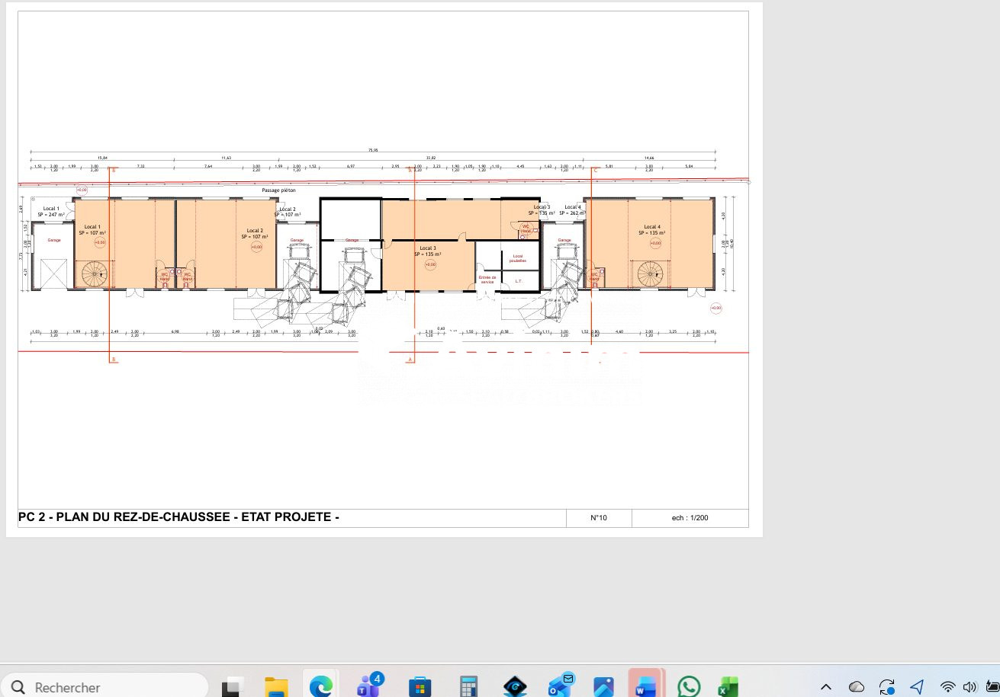The image size is (1000, 697).
Task: Open Wi-Fi network settings in tray
Action: pyautogui.click(x=948, y=687)
